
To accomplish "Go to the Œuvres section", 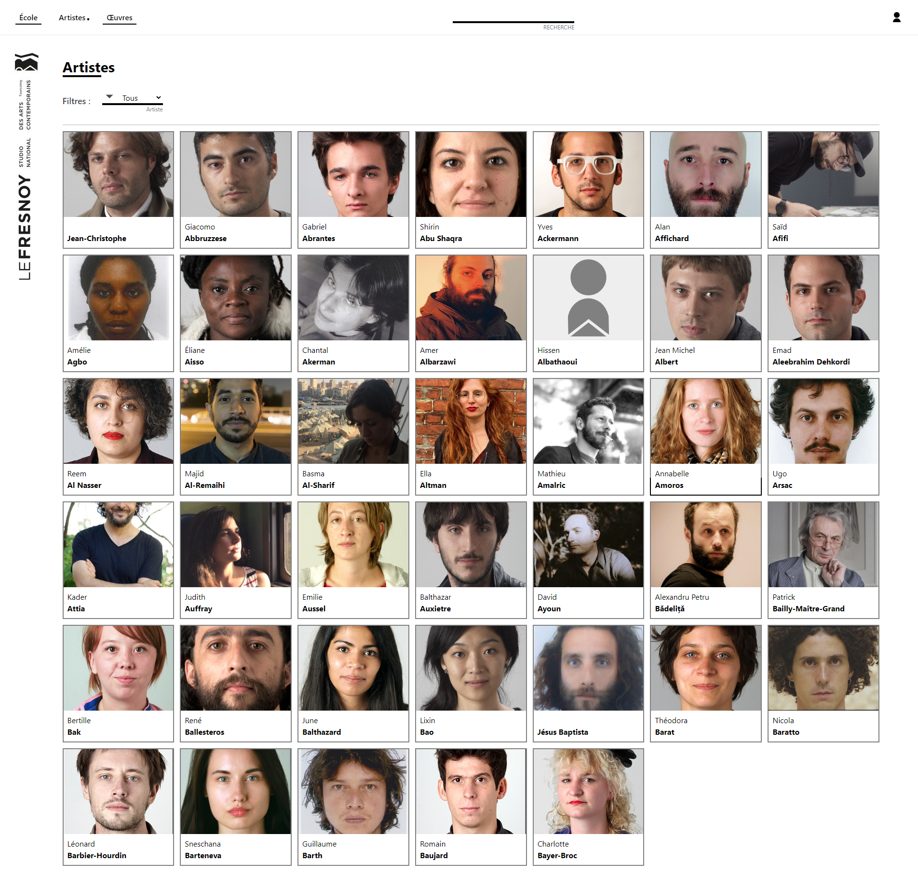I will [x=120, y=18].
